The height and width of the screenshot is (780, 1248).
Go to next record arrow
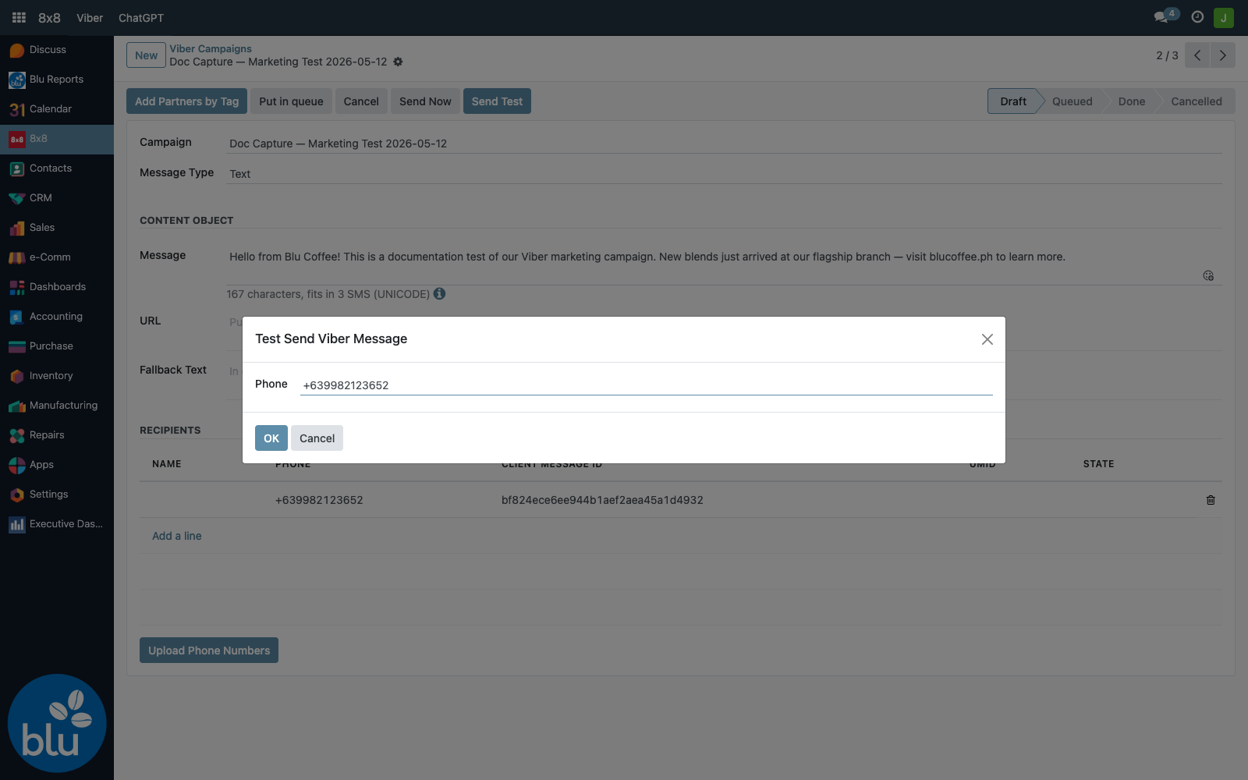[x=1222, y=55]
